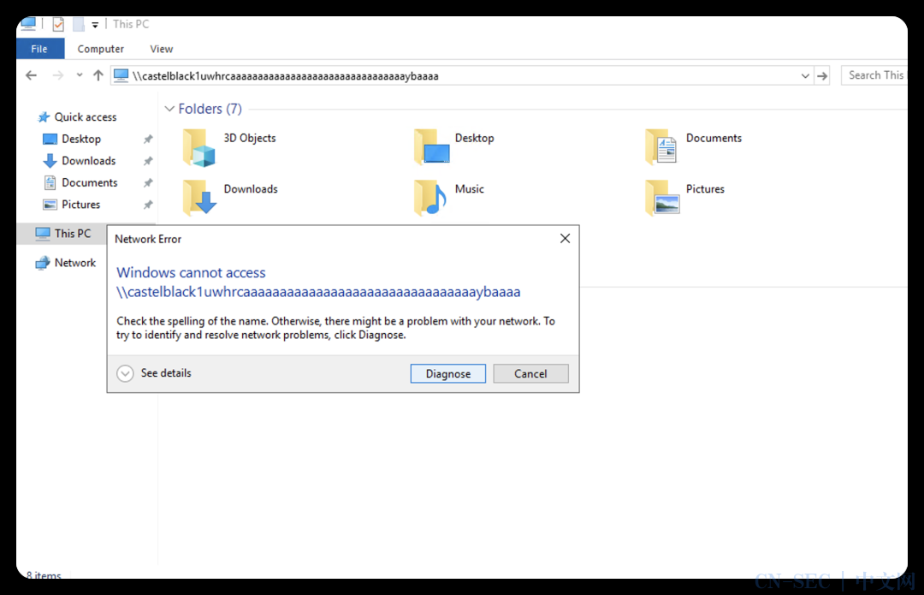Switch to the Computer ribbon tab
924x595 pixels.
coord(101,49)
